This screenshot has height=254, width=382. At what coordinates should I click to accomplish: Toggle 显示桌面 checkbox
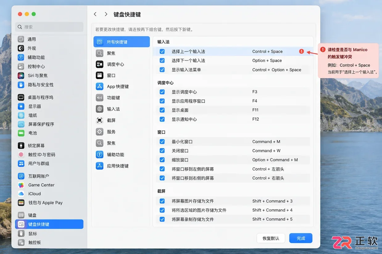tap(162, 110)
